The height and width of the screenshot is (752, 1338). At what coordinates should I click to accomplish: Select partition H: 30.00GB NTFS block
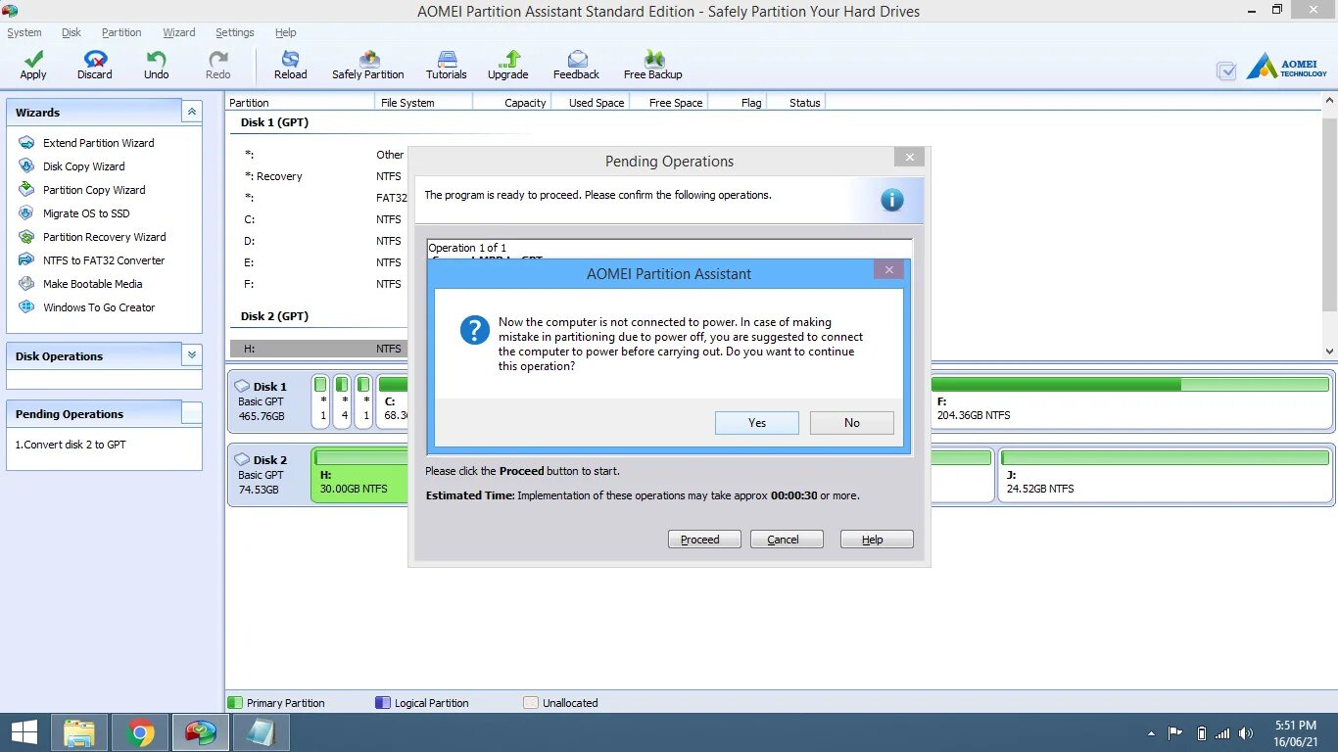point(359,475)
